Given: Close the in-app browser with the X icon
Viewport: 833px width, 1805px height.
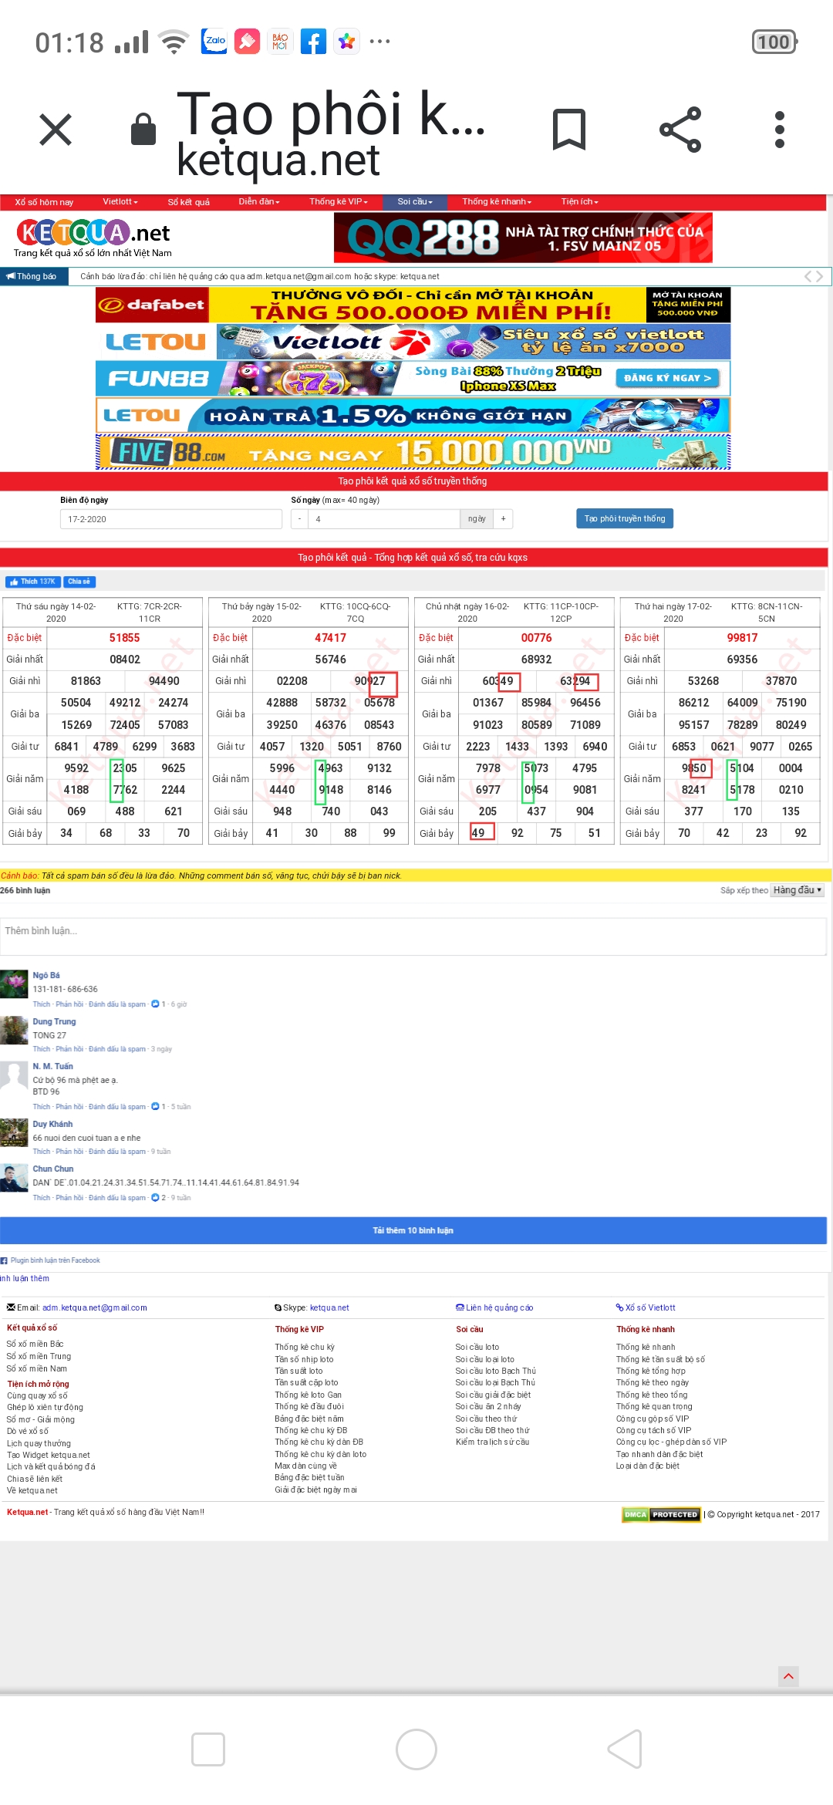Looking at the screenshot, I should pyautogui.click(x=56, y=129).
